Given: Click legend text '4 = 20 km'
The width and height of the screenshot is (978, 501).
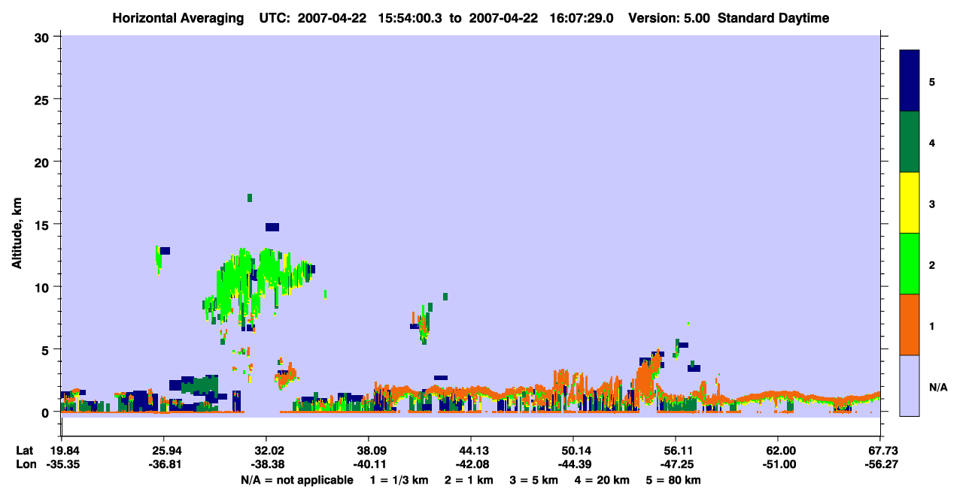Looking at the screenshot, I should (602, 480).
